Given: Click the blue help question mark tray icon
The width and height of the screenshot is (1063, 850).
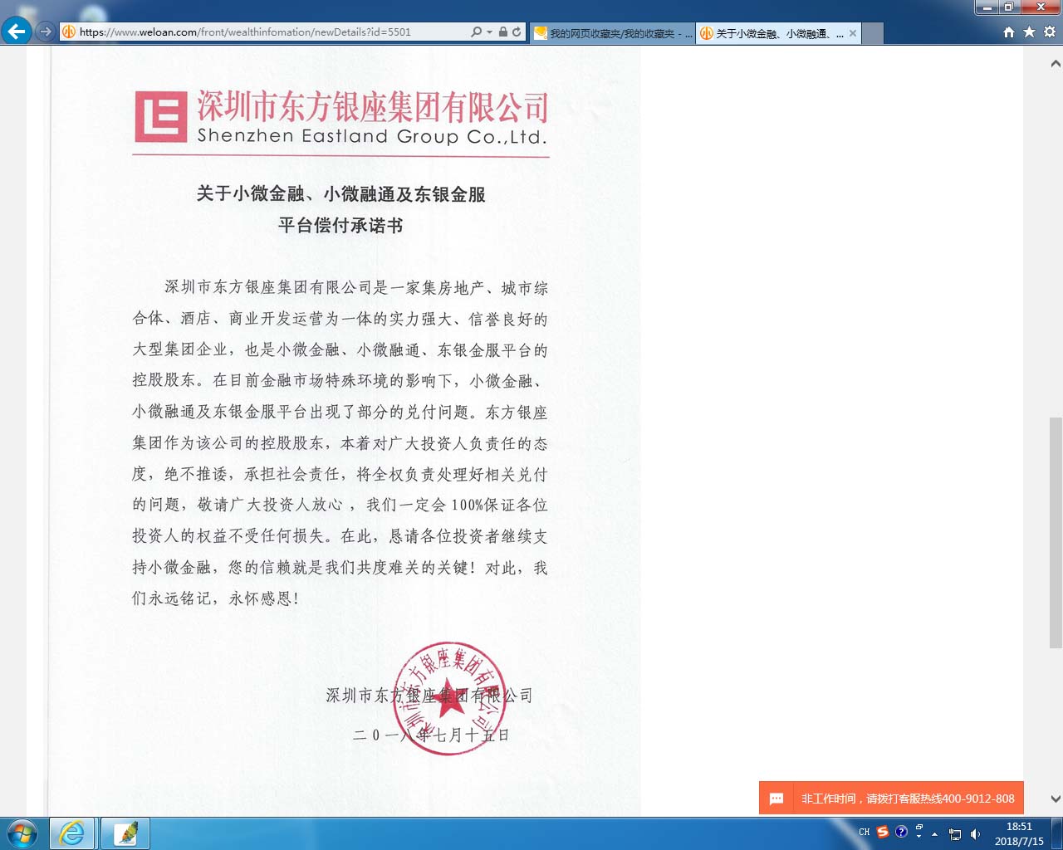Looking at the screenshot, I should (901, 832).
